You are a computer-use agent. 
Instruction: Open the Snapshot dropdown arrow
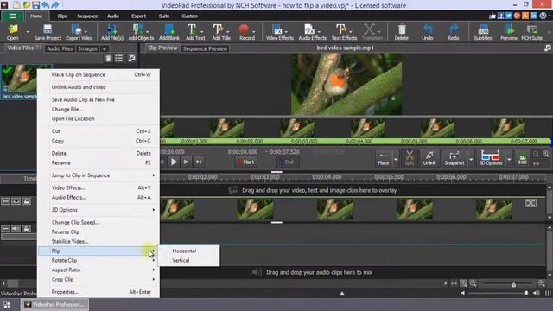pyautogui.click(x=471, y=159)
